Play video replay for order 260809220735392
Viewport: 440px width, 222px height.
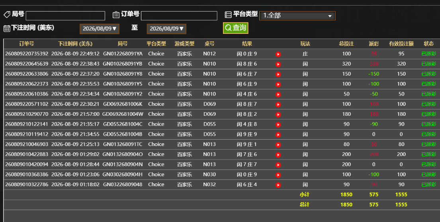pos(278,54)
